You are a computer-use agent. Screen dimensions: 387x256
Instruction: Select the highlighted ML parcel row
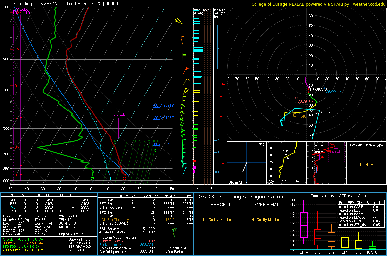point(50,207)
